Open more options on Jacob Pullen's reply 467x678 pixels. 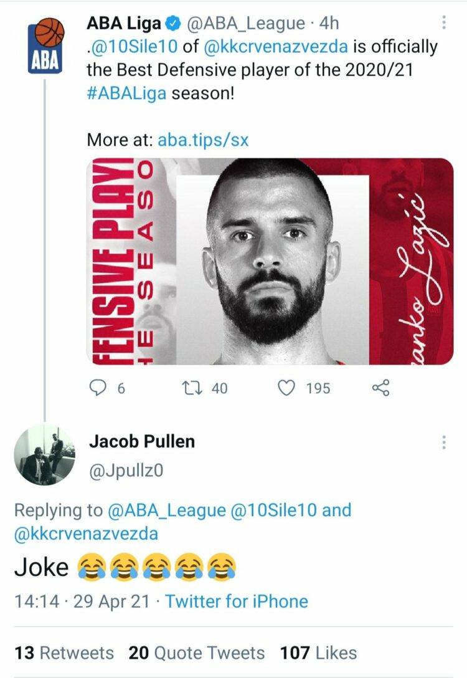pyautogui.click(x=443, y=442)
